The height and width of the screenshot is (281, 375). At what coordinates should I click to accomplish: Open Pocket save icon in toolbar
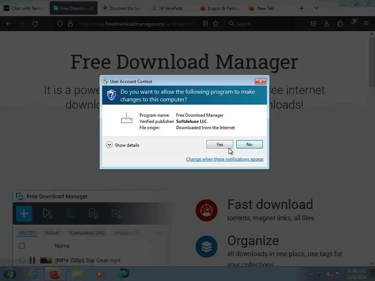[313, 23]
